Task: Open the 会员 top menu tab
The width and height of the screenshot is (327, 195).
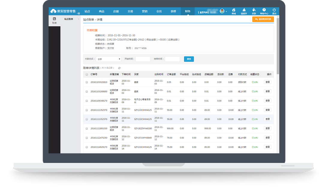Action: click(x=159, y=11)
